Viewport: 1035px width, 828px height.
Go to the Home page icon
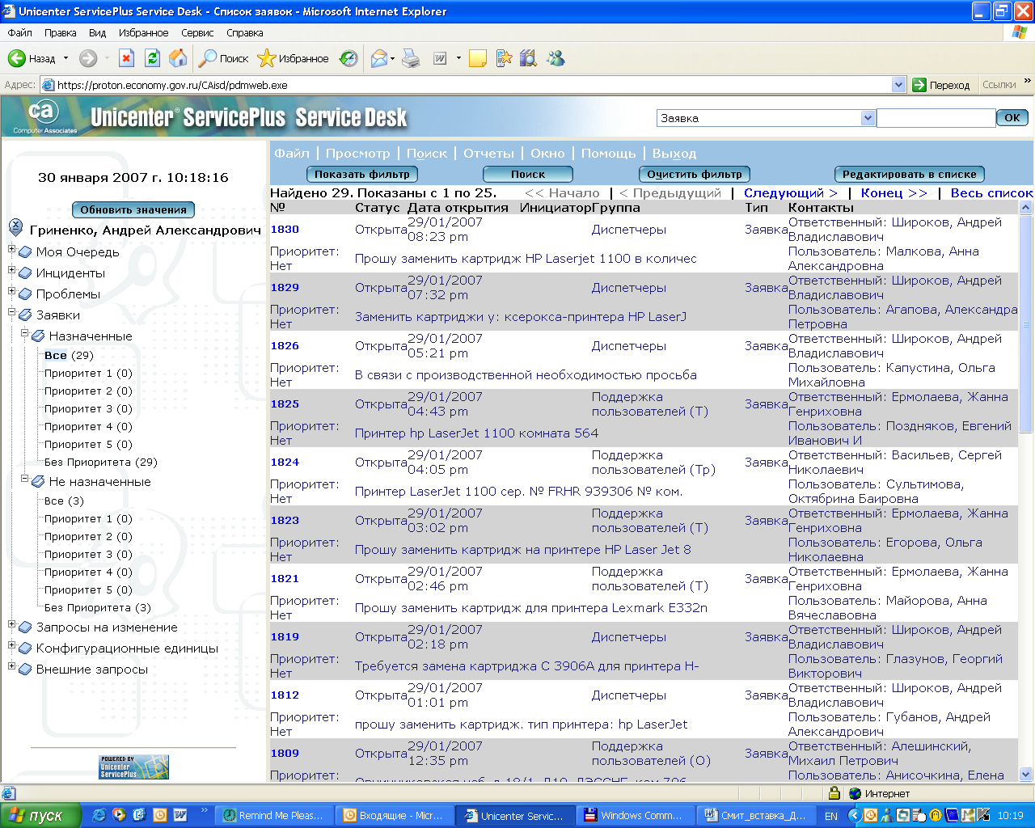[x=178, y=58]
